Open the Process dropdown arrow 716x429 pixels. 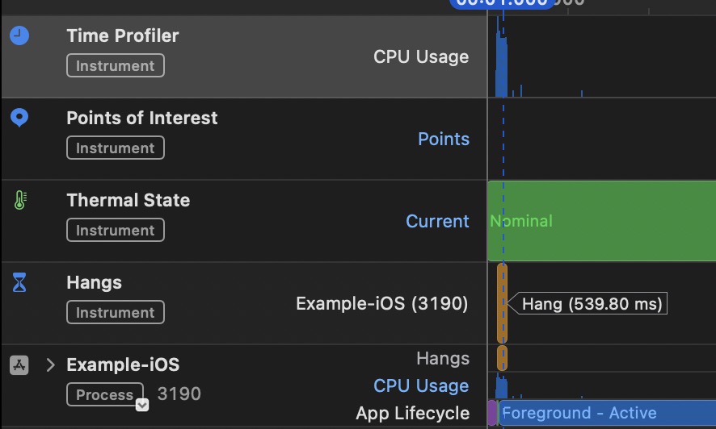pyautogui.click(x=142, y=405)
